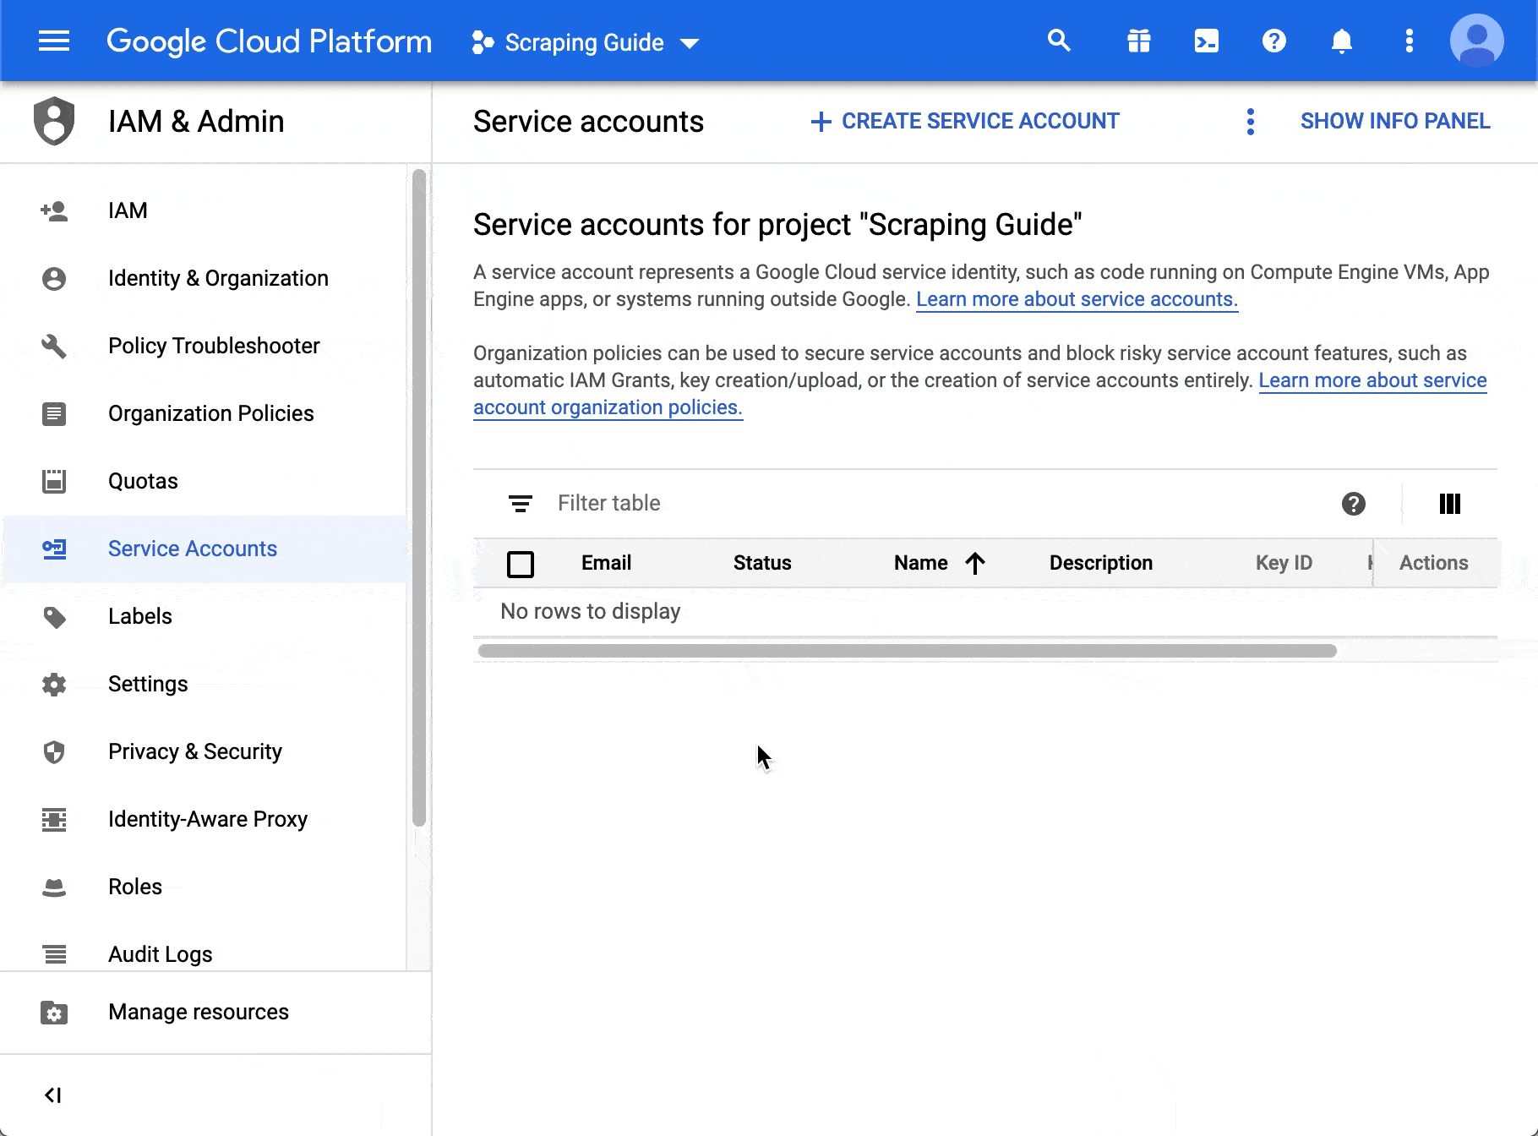Open the notifications bell
Screen dimensions: 1538x1136
pyautogui.click(x=1341, y=41)
